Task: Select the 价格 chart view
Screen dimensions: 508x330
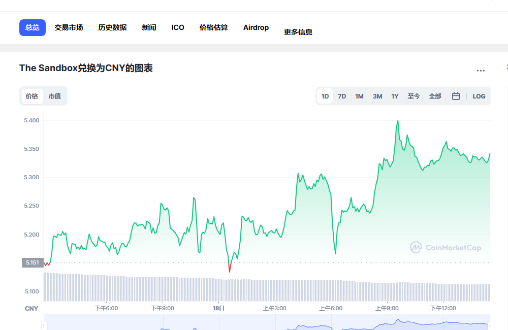Action: click(x=32, y=96)
